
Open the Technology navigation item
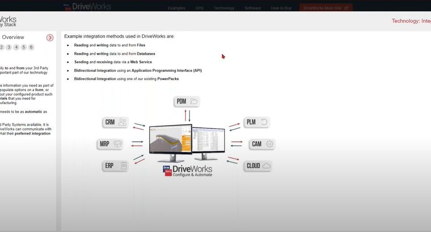point(224,8)
